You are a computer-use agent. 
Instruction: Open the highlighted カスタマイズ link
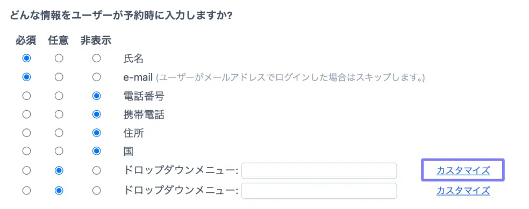click(x=463, y=170)
